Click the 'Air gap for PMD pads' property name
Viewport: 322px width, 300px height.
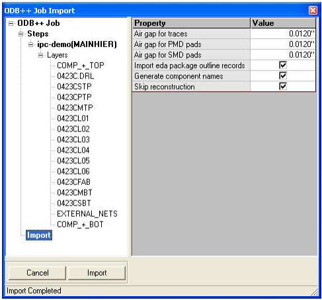pos(168,44)
